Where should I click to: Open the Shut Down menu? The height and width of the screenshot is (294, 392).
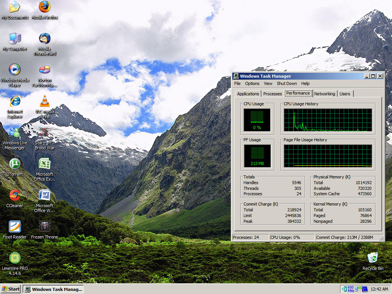[x=287, y=83]
